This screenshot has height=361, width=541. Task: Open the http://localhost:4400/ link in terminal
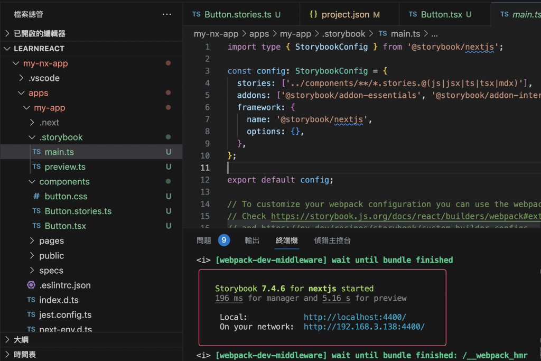355,317
